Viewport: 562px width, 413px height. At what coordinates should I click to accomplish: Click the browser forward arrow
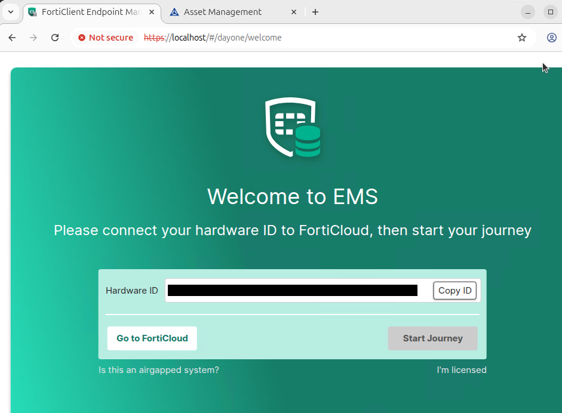tap(33, 38)
